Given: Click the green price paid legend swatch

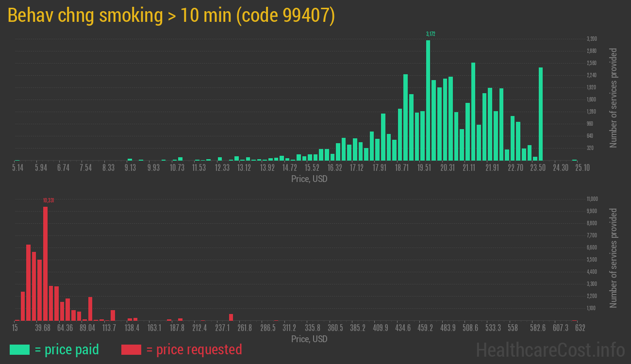Looking at the screenshot, I should 19,349.
